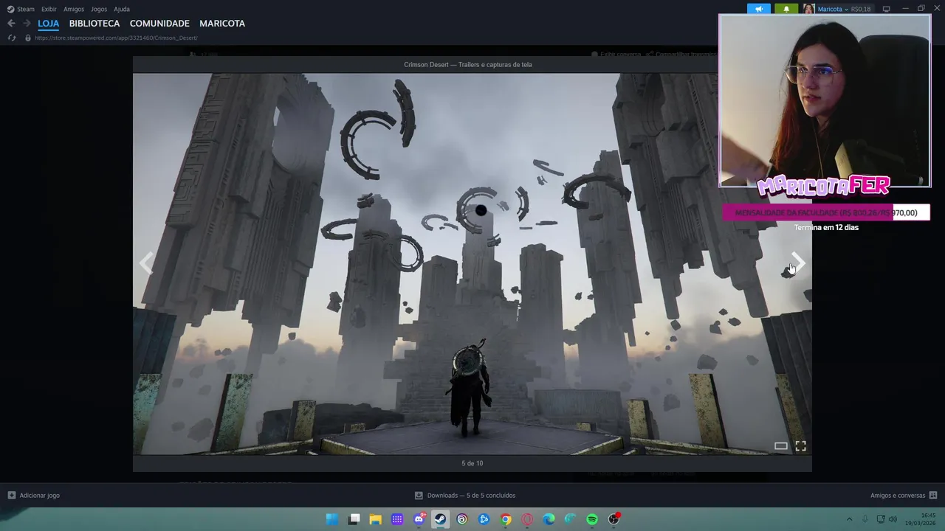This screenshot has width=945, height=531.
Task: Open OBS Studio from the taskbar
Action: [614, 519]
